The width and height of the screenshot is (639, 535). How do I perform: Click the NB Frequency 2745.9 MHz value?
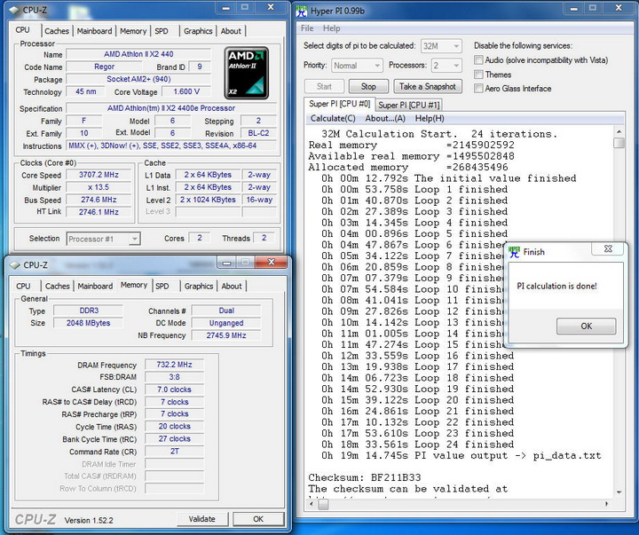226,335
